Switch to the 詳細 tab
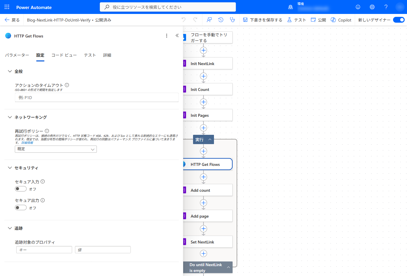Screen dimensions: 407x276 [107, 55]
